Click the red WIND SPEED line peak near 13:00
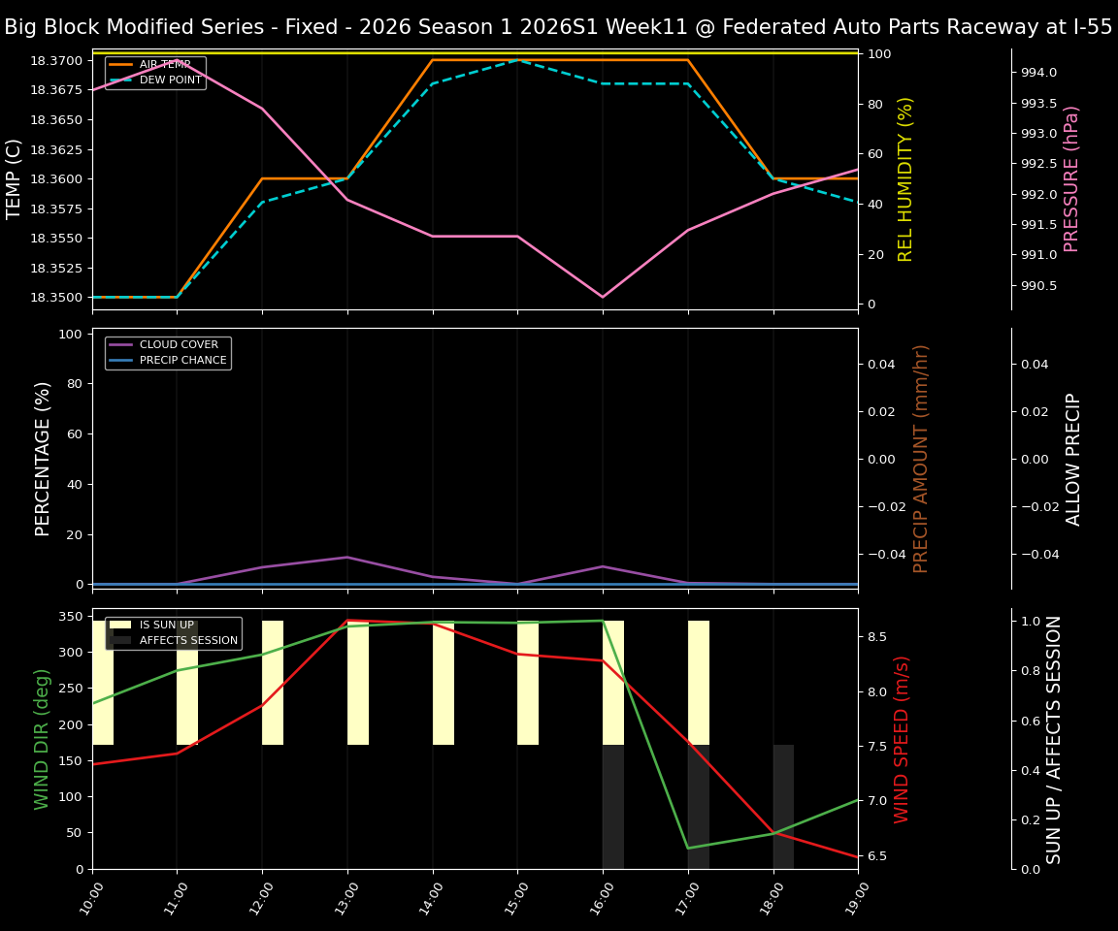 click(x=349, y=620)
